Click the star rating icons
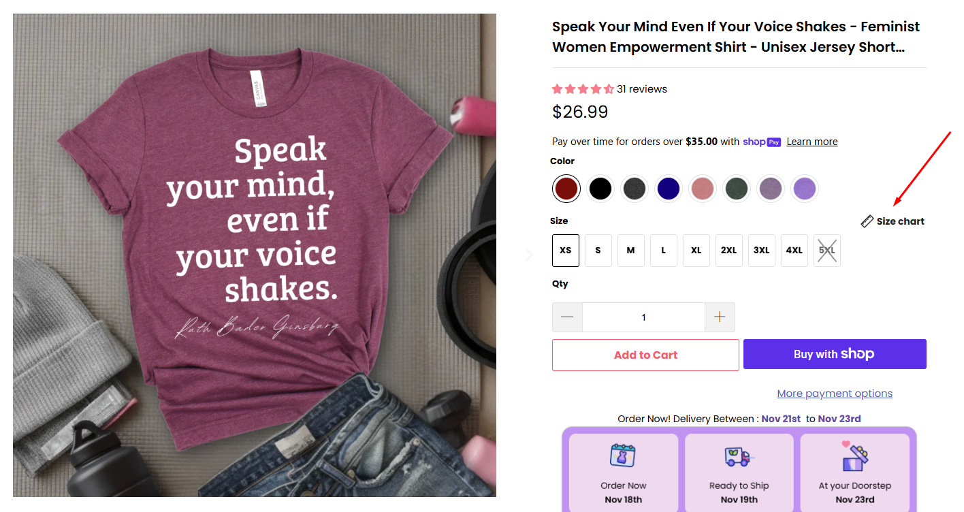Image resolution: width=964 pixels, height=512 pixels. [x=583, y=89]
